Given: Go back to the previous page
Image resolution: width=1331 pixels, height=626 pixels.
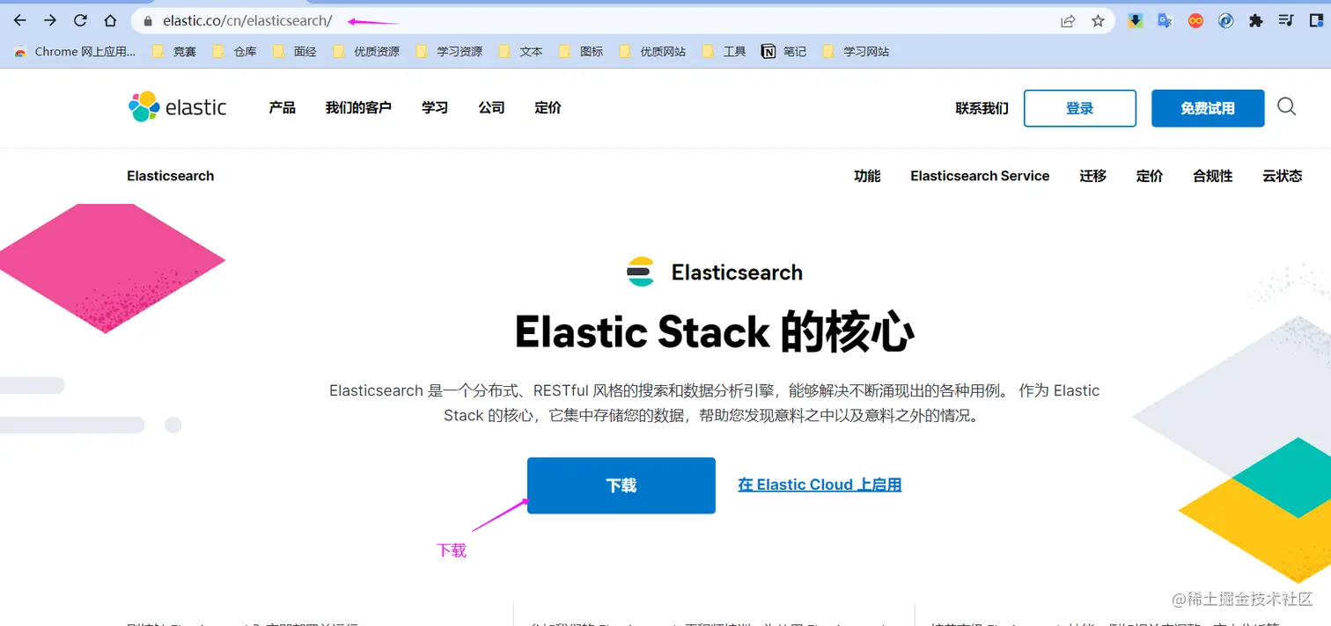Looking at the screenshot, I should click(19, 20).
